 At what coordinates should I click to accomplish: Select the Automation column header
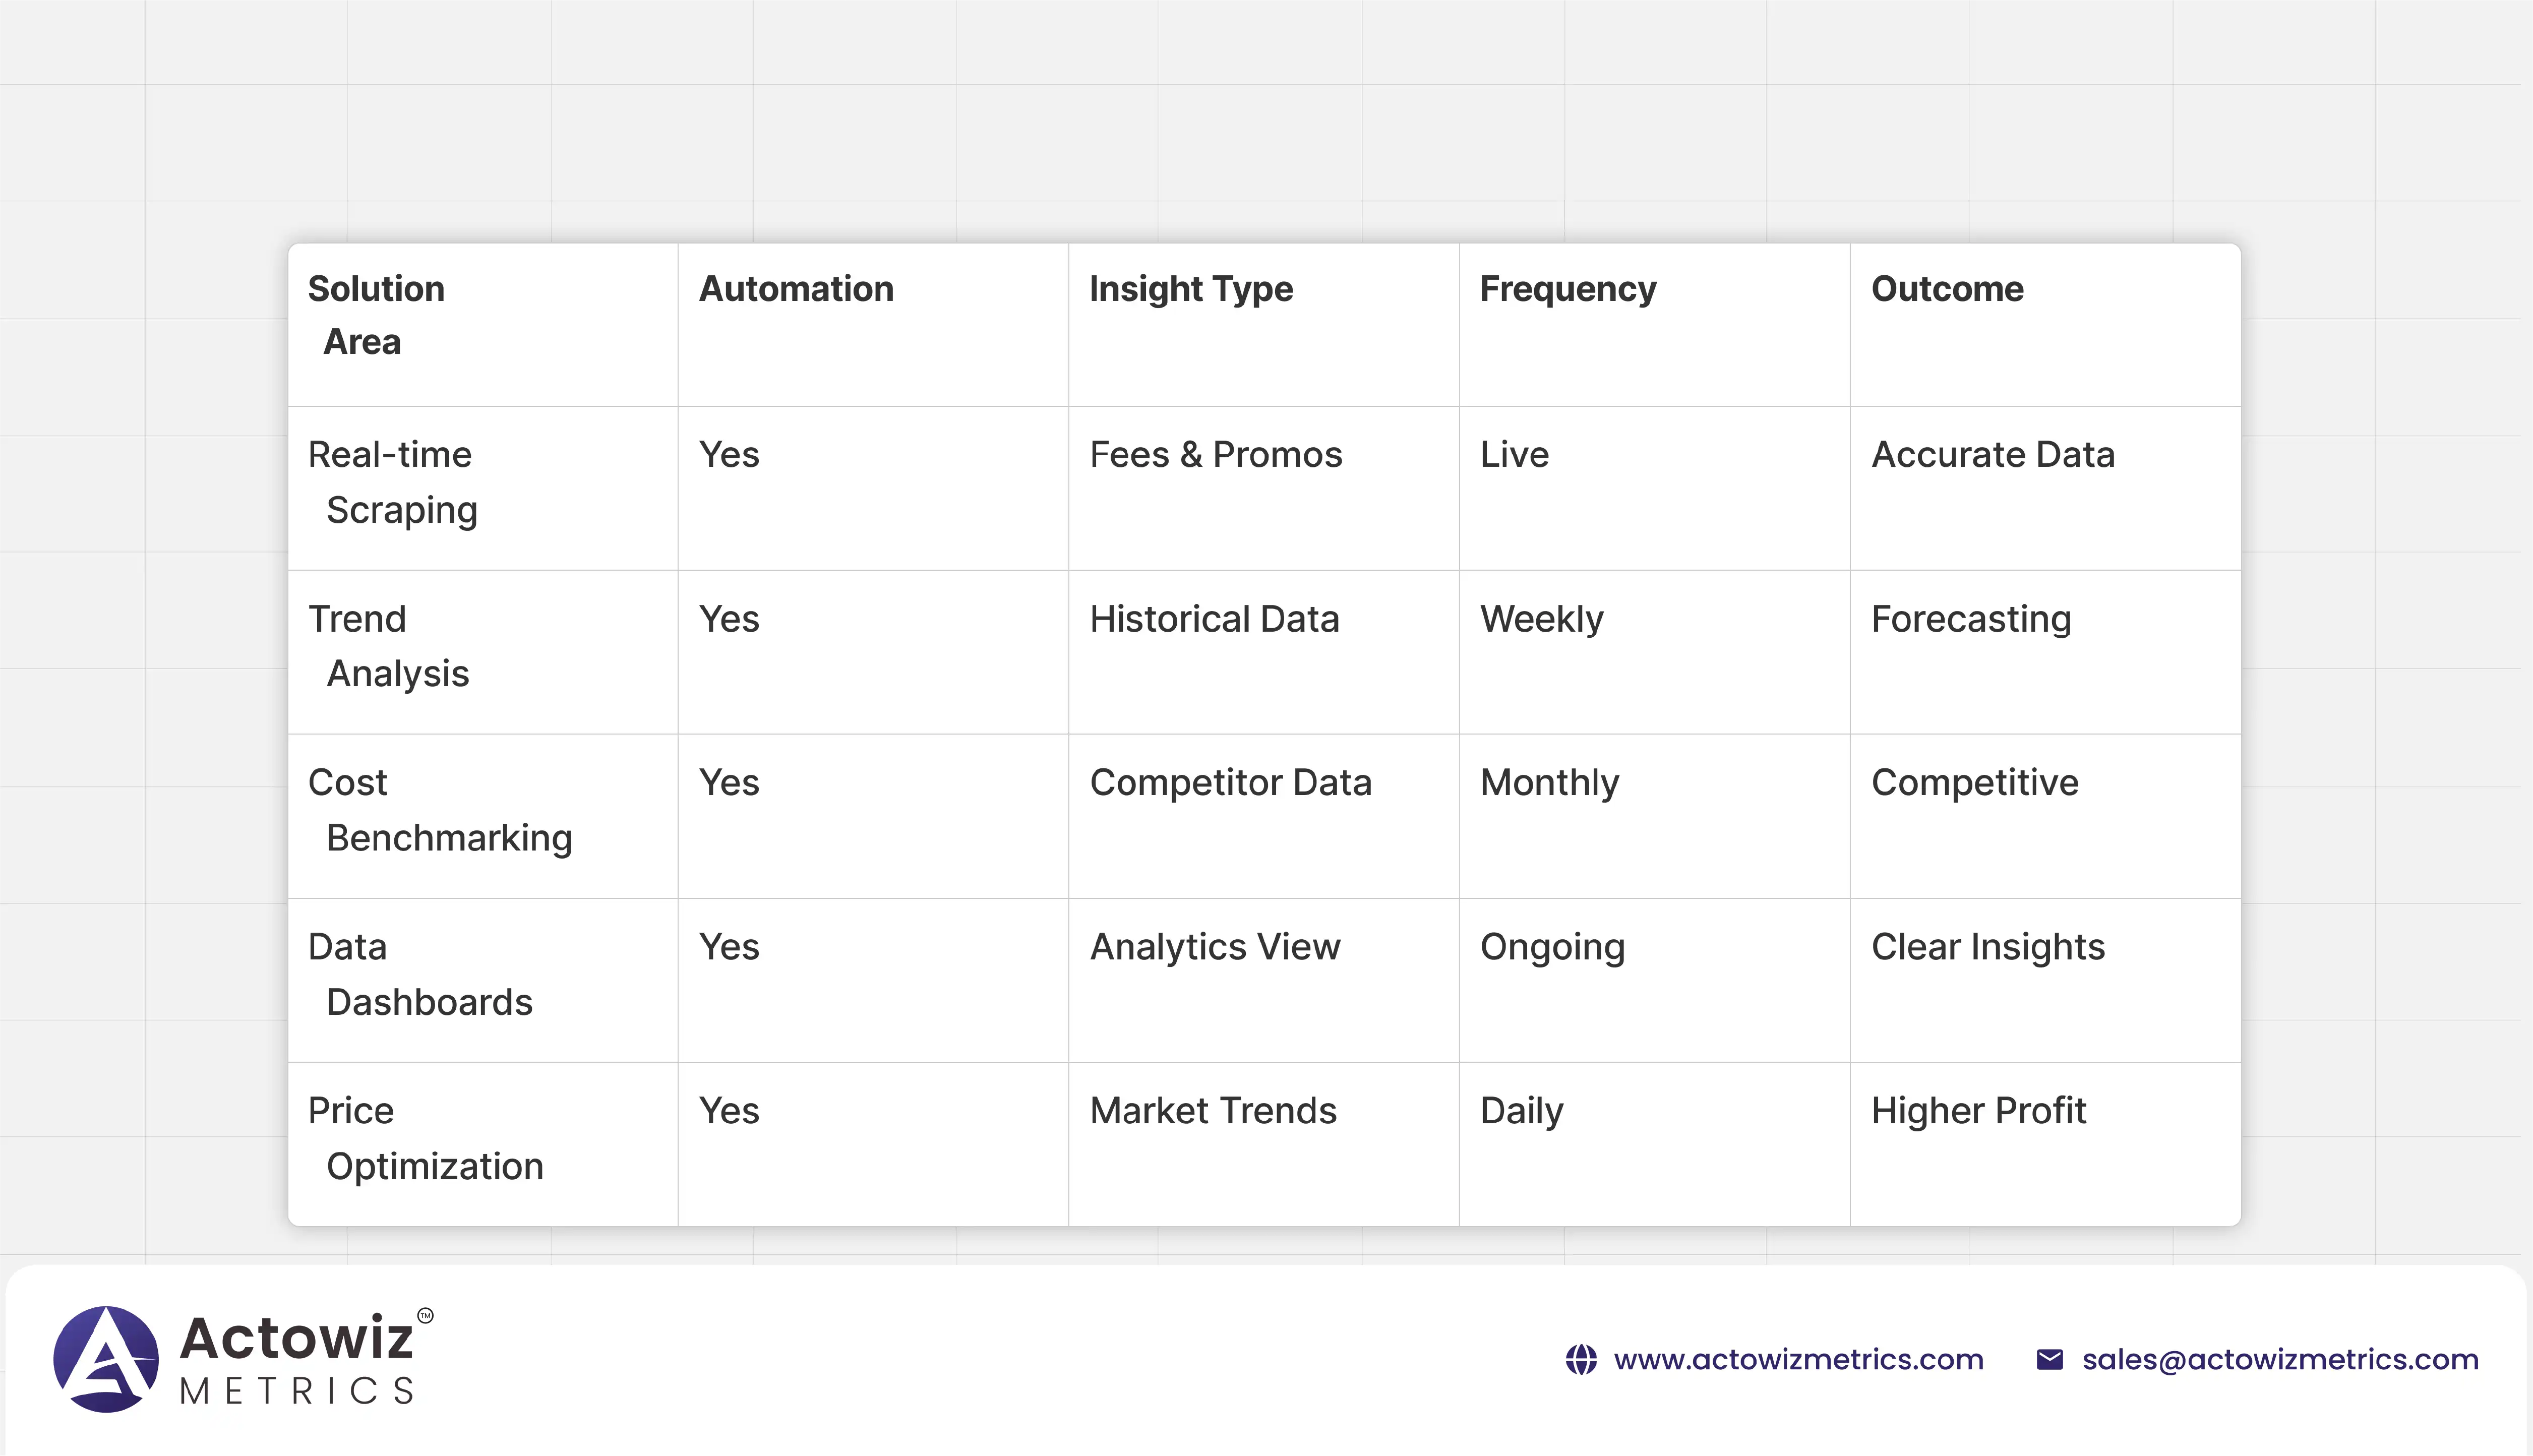796,289
